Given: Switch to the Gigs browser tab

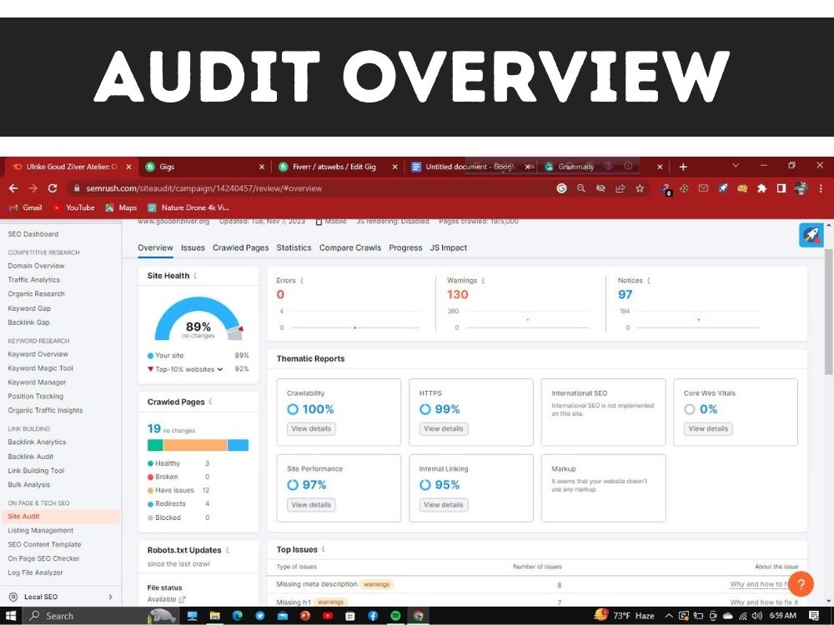Looking at the screenshot, I should point(204,167).
